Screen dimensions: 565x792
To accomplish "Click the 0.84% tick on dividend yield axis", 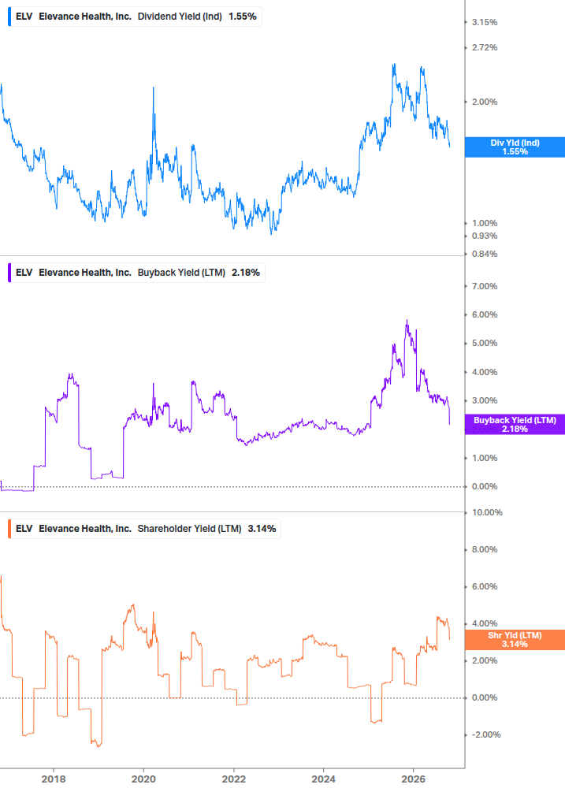I will pyautogui.click(x=484, y=254).
